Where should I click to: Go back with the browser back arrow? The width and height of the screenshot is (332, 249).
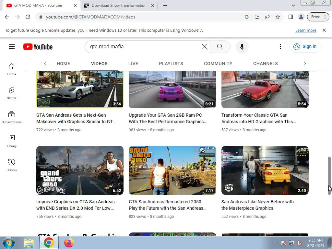click(x=7, y=17)
